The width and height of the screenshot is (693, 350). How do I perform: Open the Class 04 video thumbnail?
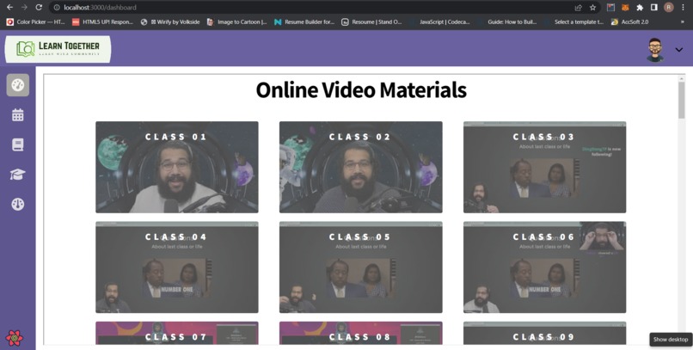(177, 267)
